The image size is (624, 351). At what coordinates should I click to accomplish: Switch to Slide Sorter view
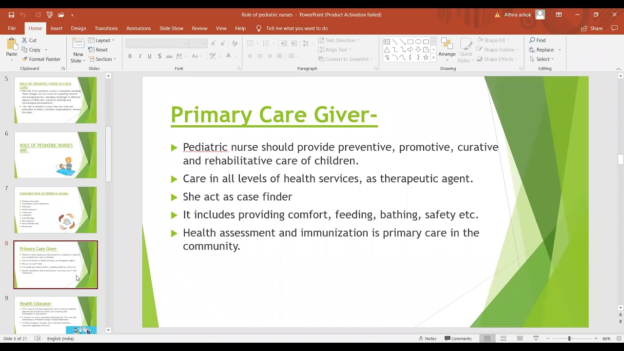[504, 338]
